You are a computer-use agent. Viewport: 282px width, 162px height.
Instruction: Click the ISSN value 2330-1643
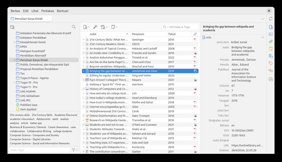pos(238,136)
